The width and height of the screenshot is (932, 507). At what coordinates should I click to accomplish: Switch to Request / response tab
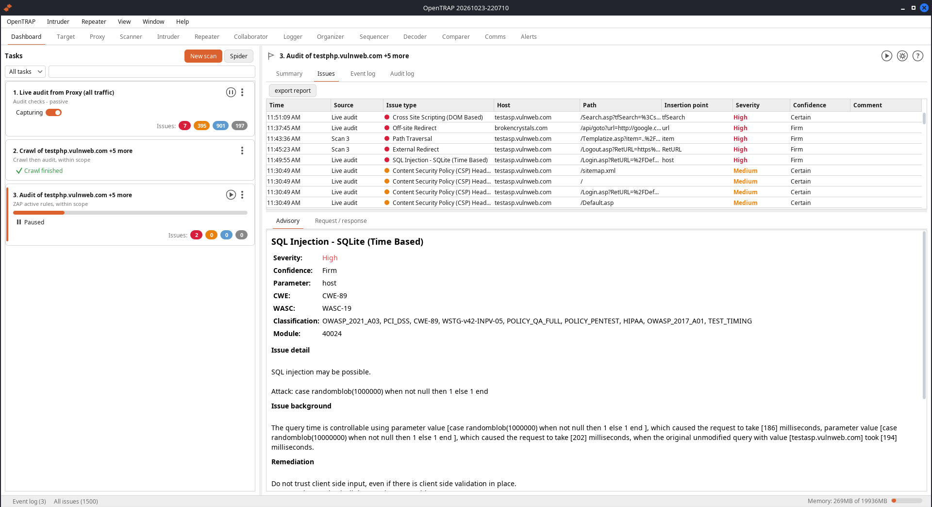pos(341,221)
